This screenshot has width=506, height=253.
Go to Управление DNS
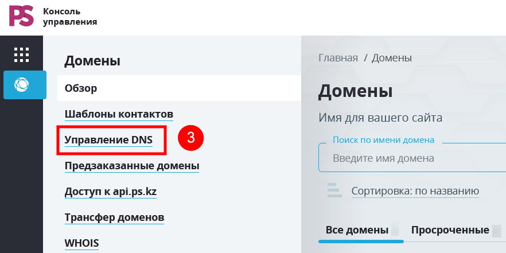(x=109, y=140)
